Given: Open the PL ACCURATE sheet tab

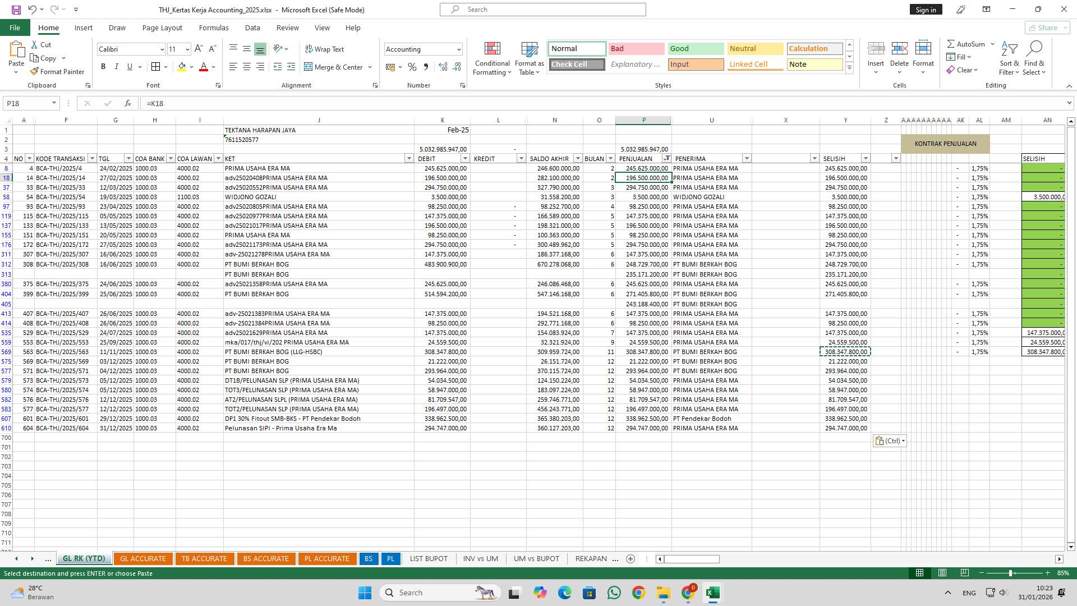Looking at the screenshot, I should 326,558.
